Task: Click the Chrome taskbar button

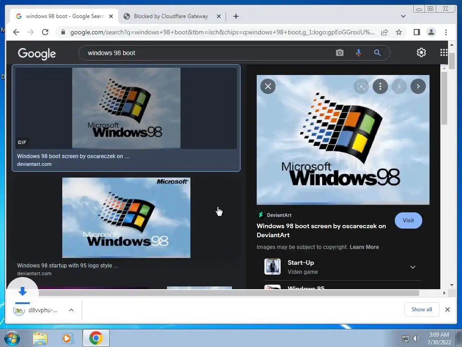Action: 96,338
